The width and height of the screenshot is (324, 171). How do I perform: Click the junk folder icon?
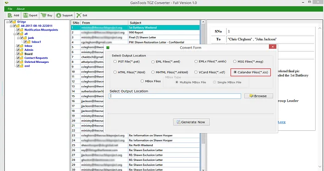coord(25,38)
